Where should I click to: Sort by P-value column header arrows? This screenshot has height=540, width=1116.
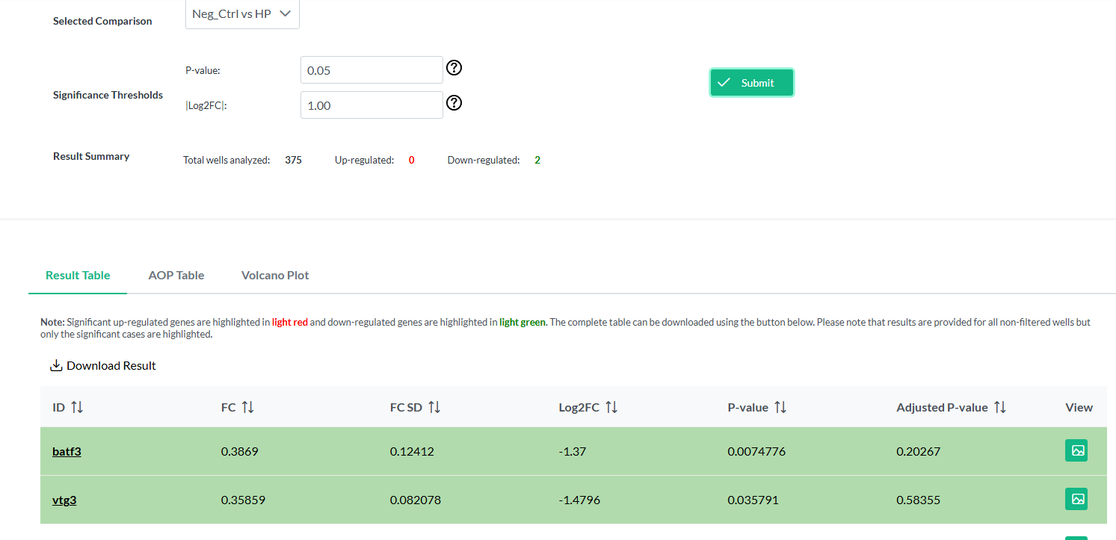[780, 407]
